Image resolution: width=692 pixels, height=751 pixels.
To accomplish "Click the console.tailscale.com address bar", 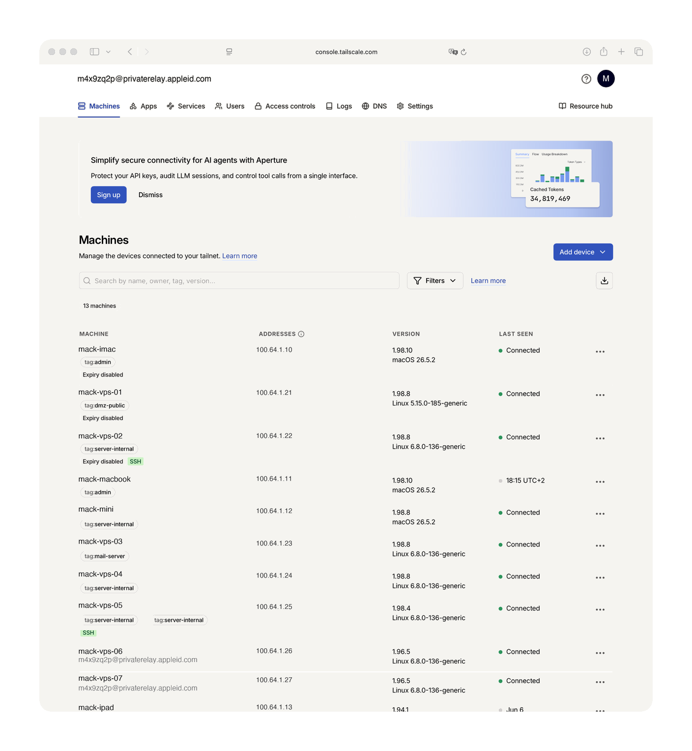I will click(346, 52).
